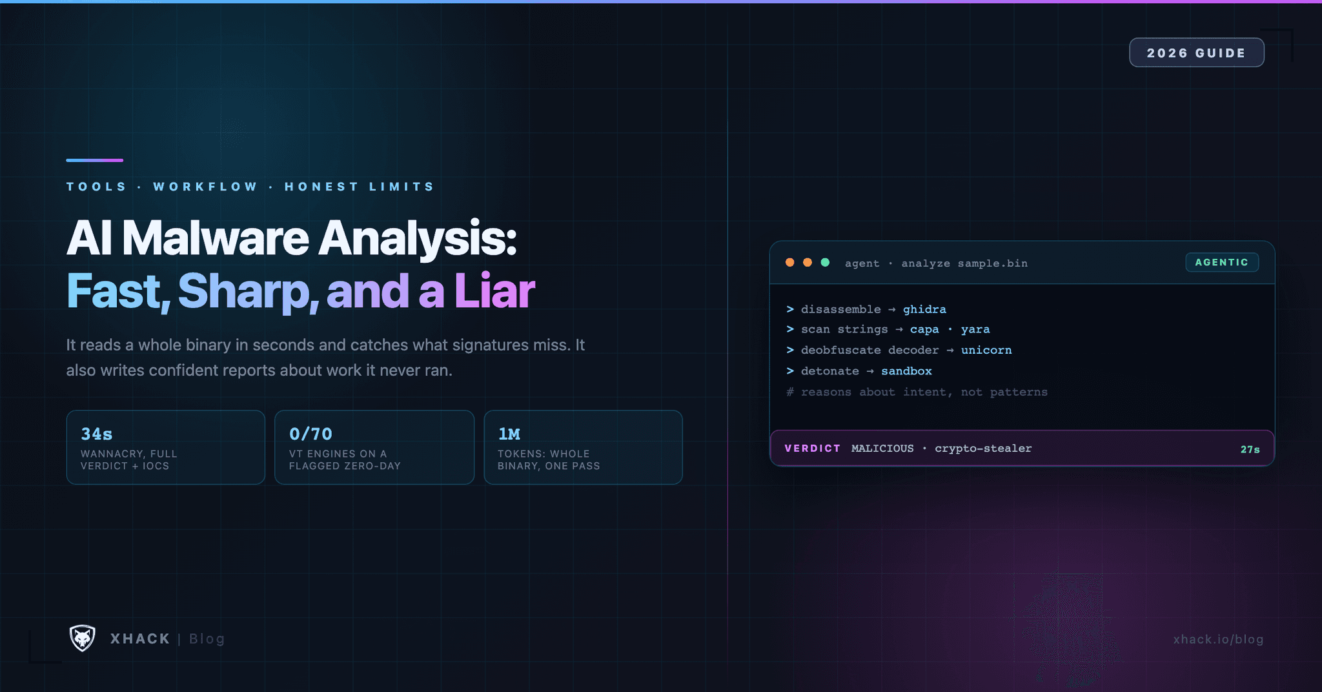
Task: Click the word yara in terminal
Action: point(975,329)
